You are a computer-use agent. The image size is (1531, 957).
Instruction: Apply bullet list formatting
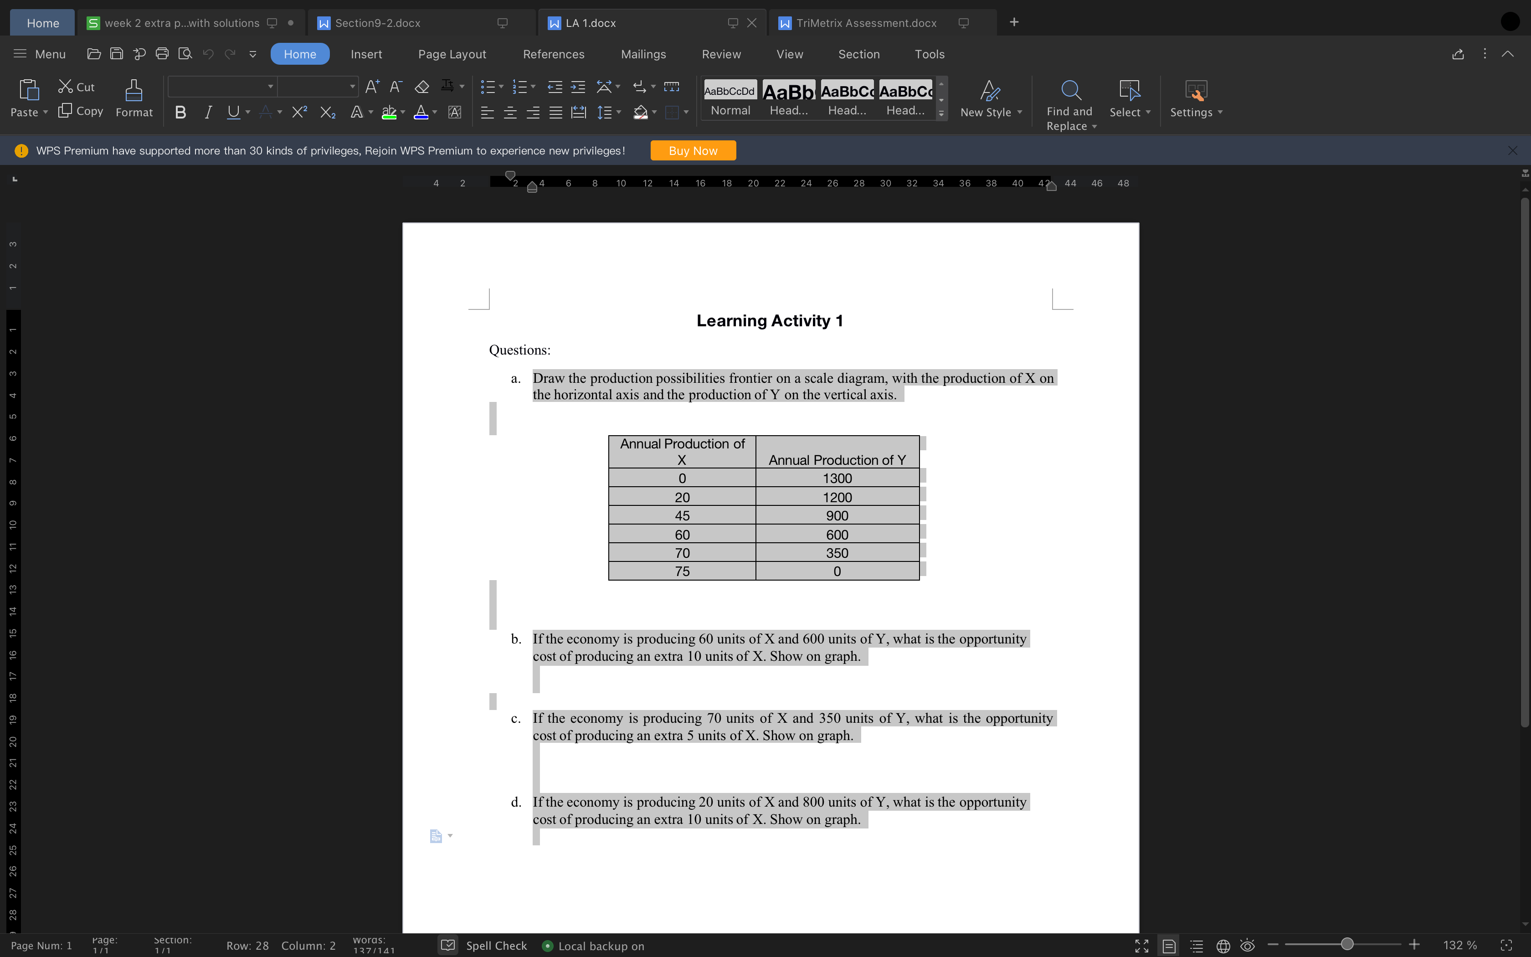click(x=488, y=87)
